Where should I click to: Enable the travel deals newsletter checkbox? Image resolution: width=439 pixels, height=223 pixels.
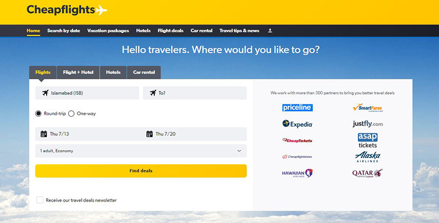40,200
